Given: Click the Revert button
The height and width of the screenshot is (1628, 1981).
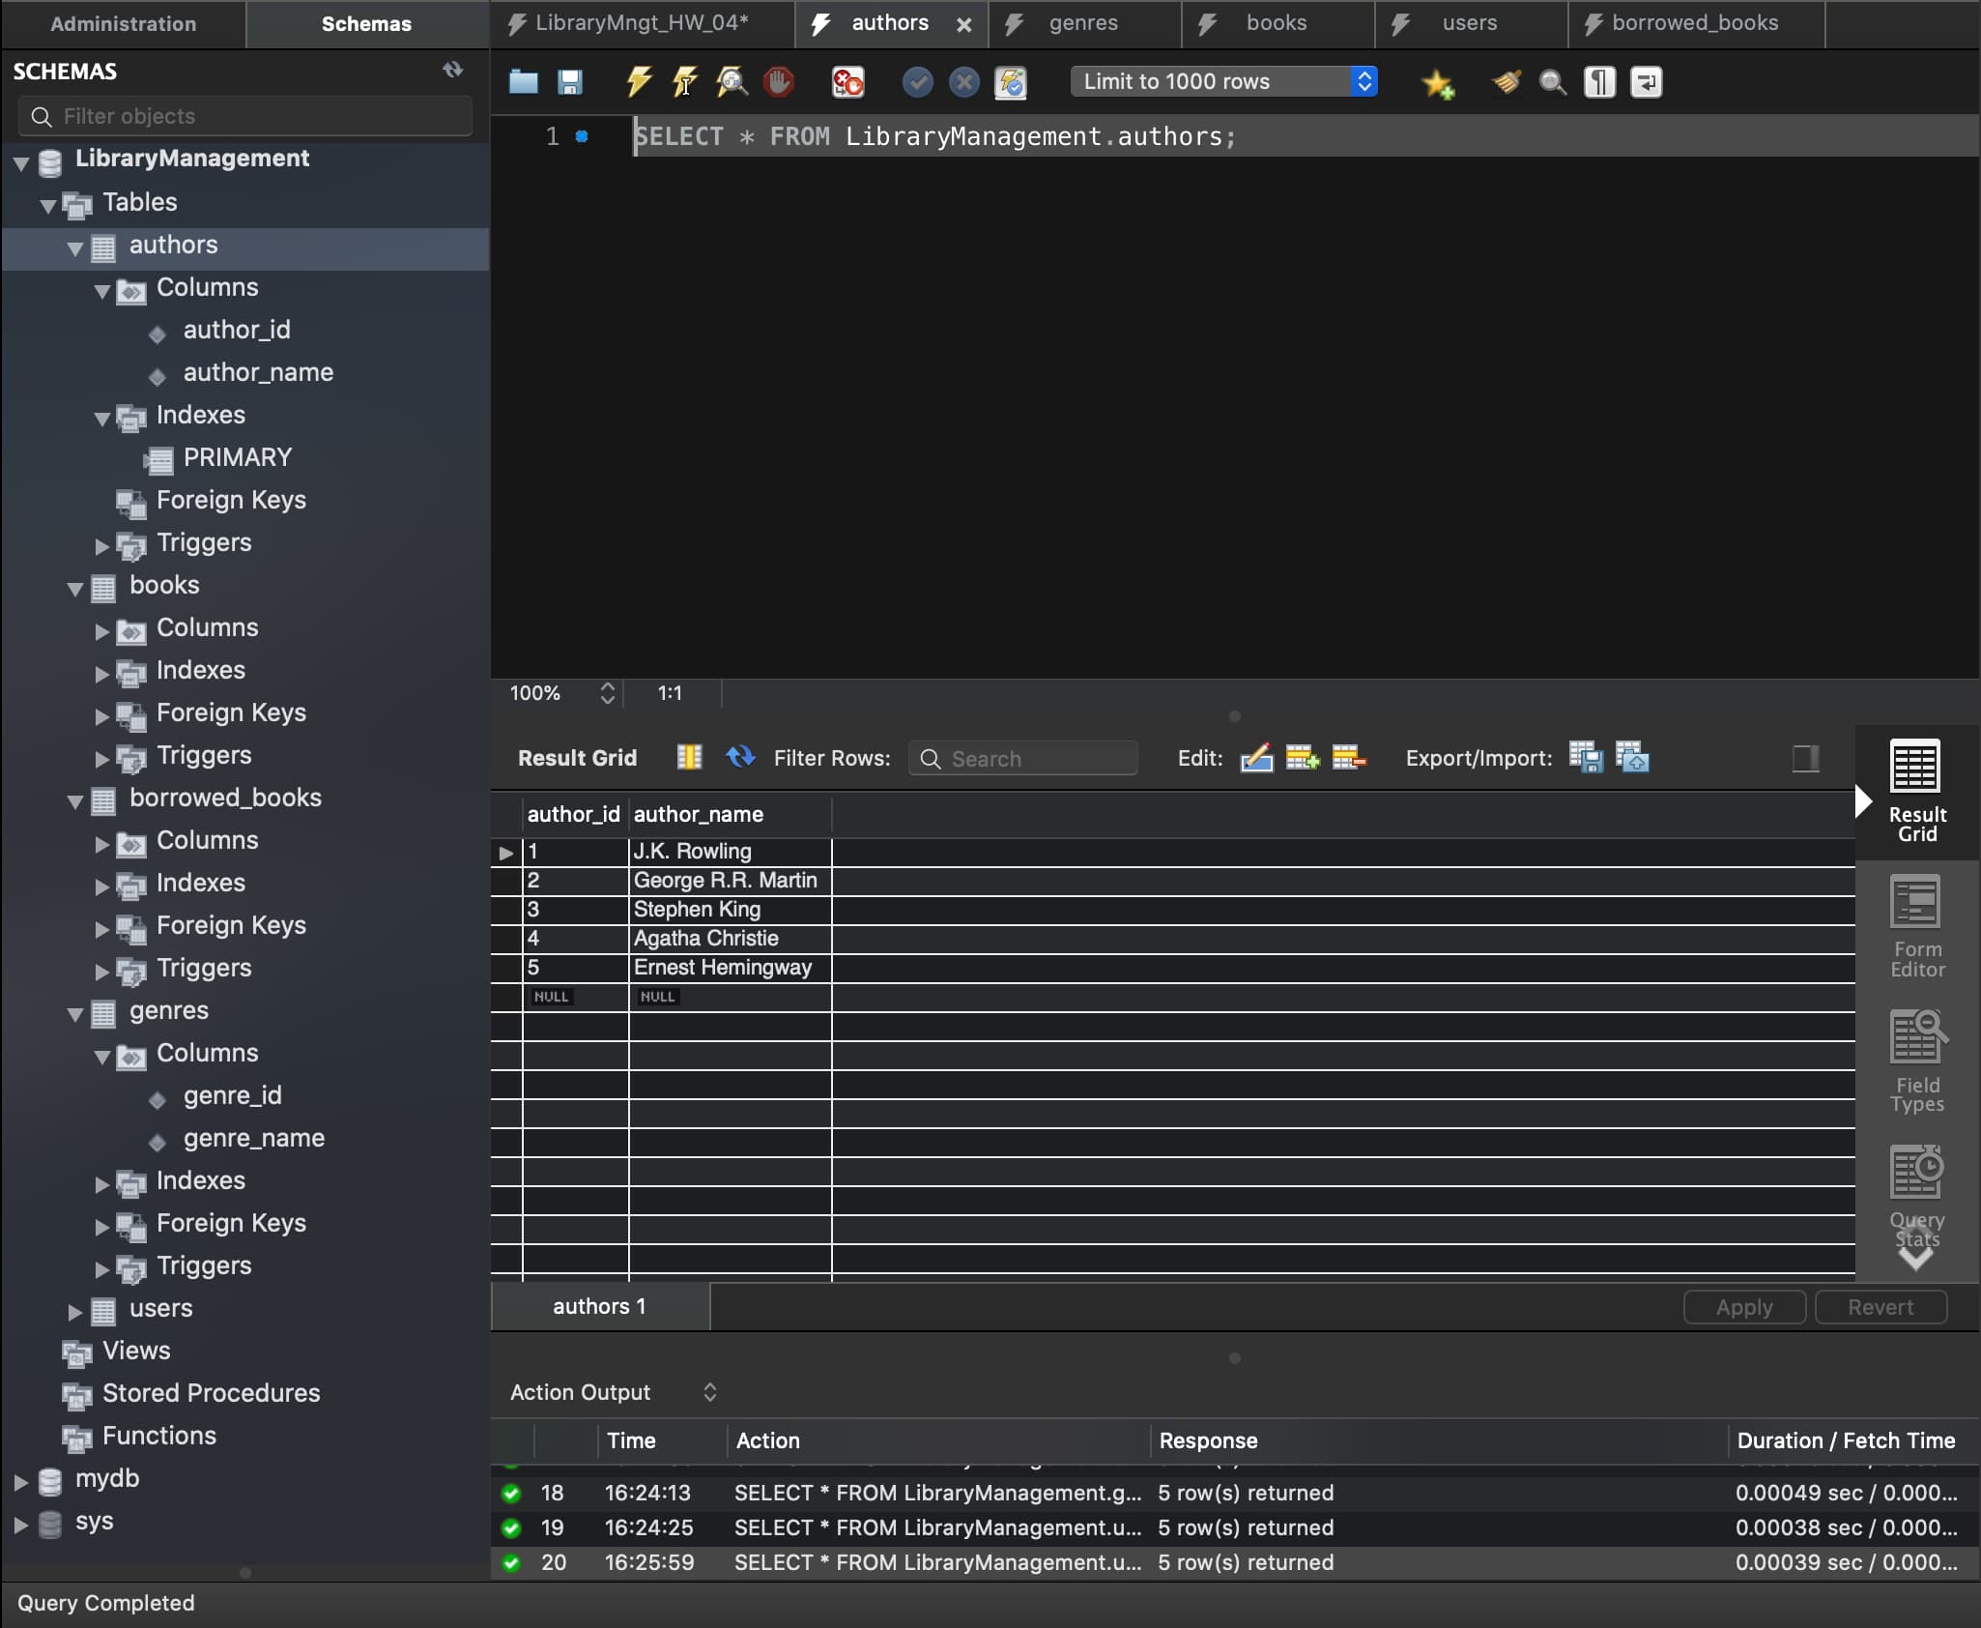Looking at the screenshot, I should click(1880, 1307).
